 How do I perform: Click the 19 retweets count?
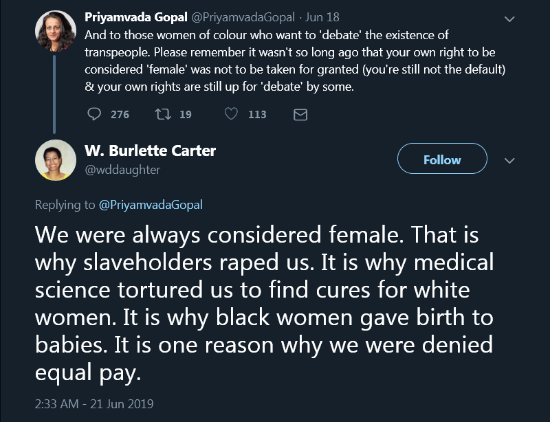186,115
